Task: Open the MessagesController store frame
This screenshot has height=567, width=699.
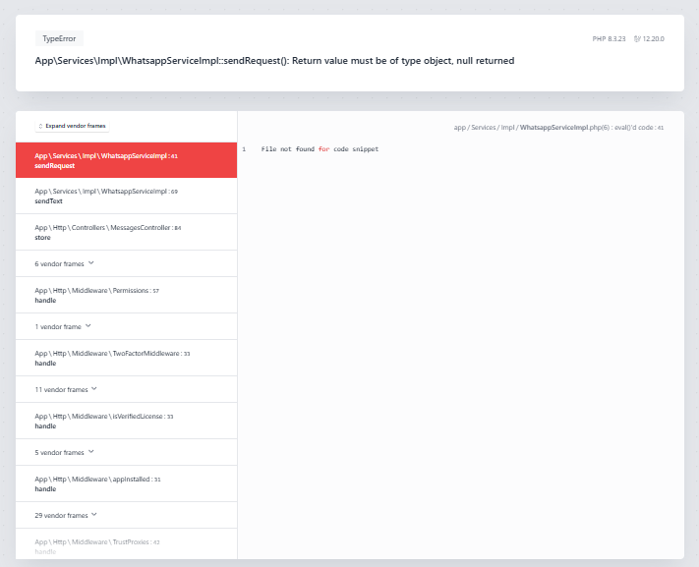Action: coord(126,232)
